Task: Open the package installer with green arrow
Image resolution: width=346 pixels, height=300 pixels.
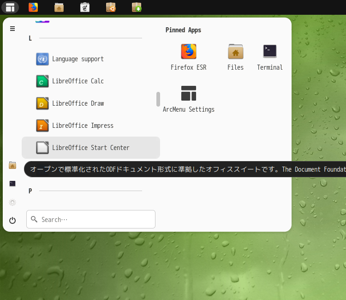Action: 137,7
